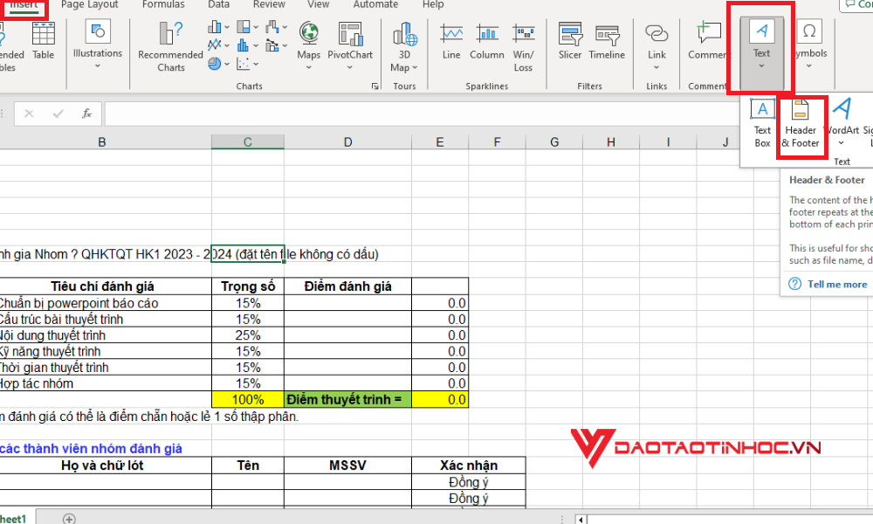Expand the hierarchy chart dropdown arrow
This screenshot has height=524, width=873.
[256, 27]
